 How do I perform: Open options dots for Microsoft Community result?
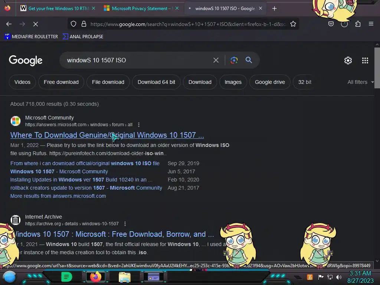tap(139, 125)
